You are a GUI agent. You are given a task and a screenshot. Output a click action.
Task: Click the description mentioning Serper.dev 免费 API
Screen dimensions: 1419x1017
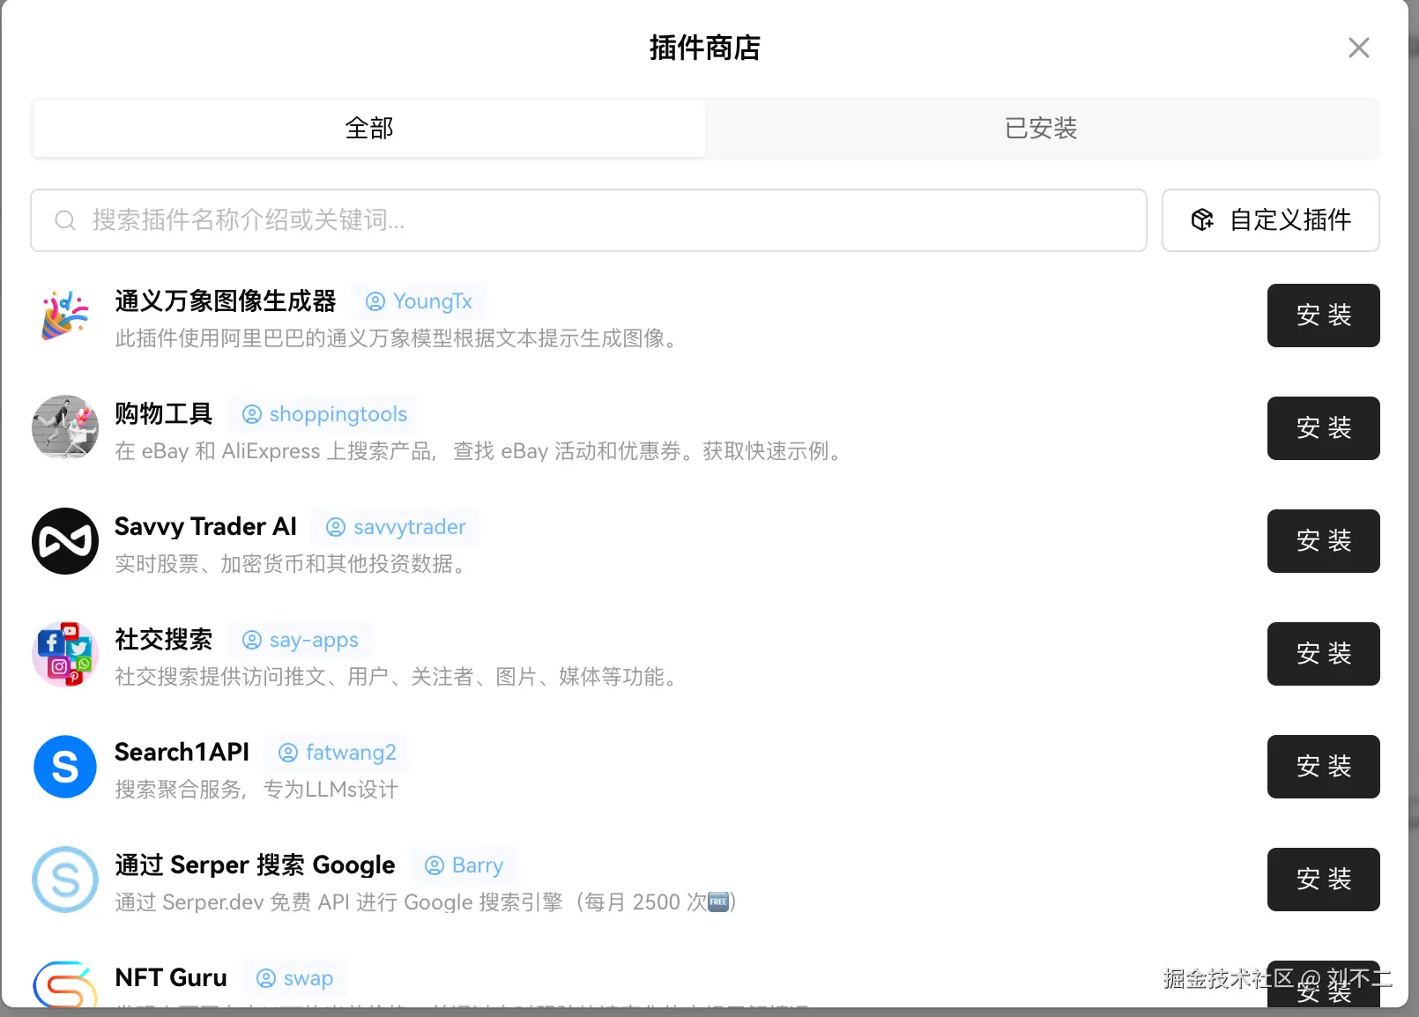pos(426,902)
